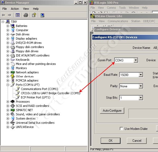This screenshot has width=158, height=152.
Task: Open the Comm Port dropdown showing COM3
Action: 136,60
